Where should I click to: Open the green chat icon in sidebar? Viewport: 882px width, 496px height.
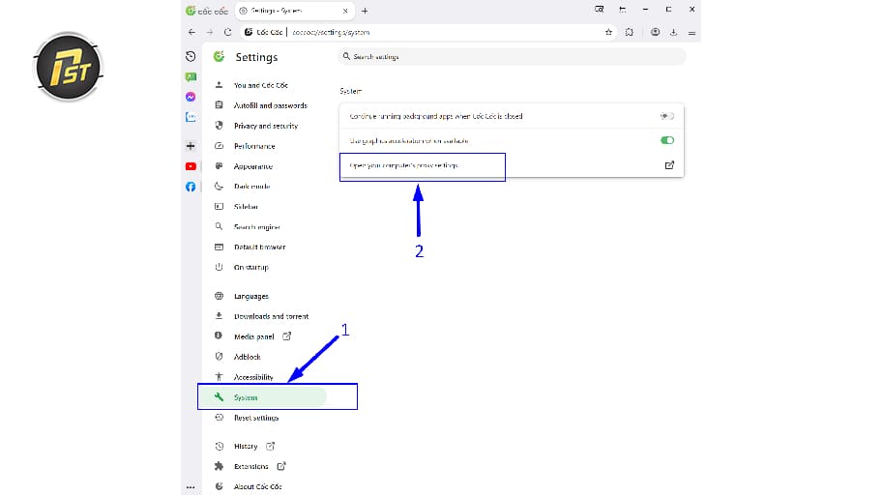191,77
